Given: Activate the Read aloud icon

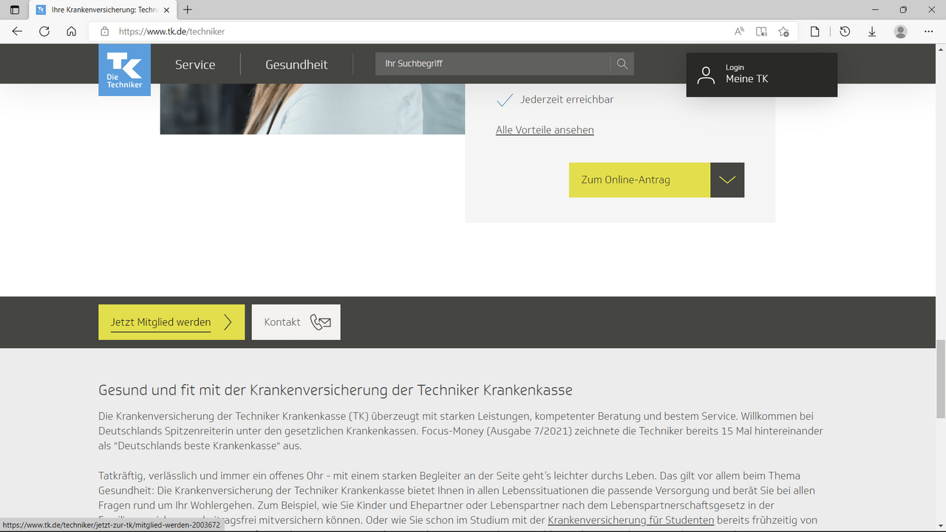Looking at the screenshot, I should point(739,32).
